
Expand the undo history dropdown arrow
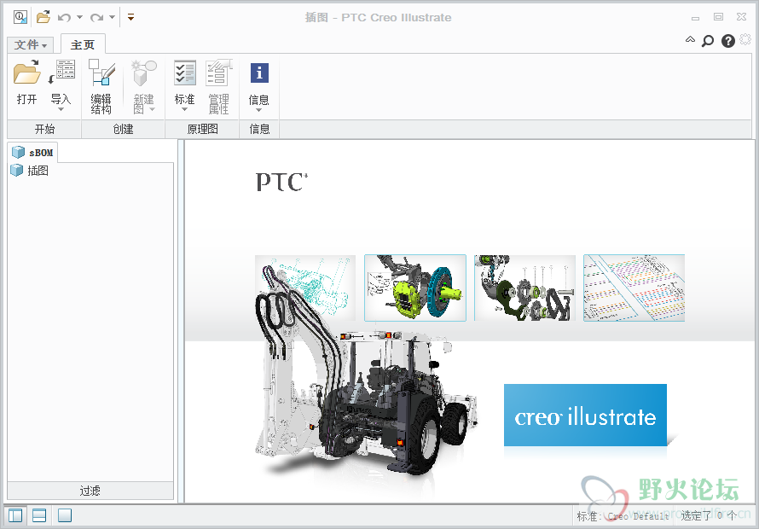coord(79,17)
